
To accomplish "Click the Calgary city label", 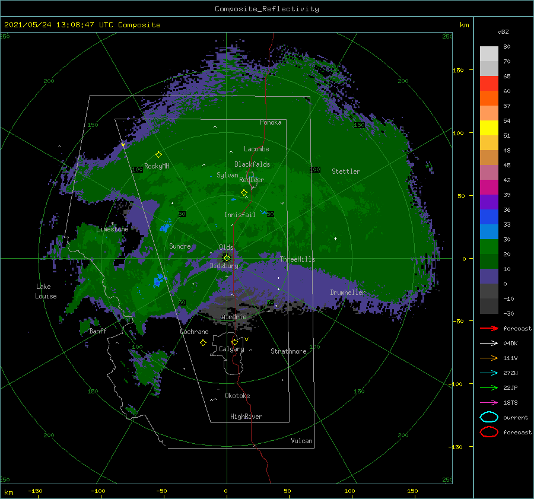I will [x=231, y=349].
